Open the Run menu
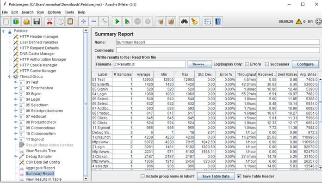Screen dimensions: 322x183 (40, 12)
